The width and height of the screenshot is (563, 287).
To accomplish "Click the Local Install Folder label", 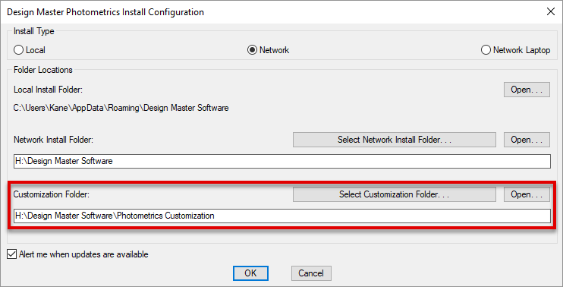I will pyautogui.click(x=48, y=90).
